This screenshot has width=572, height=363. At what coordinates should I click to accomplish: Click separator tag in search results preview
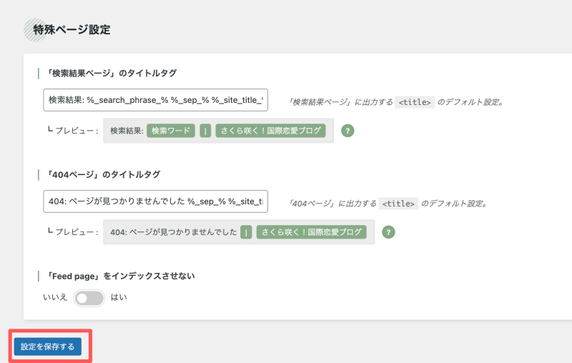(205, 131)
